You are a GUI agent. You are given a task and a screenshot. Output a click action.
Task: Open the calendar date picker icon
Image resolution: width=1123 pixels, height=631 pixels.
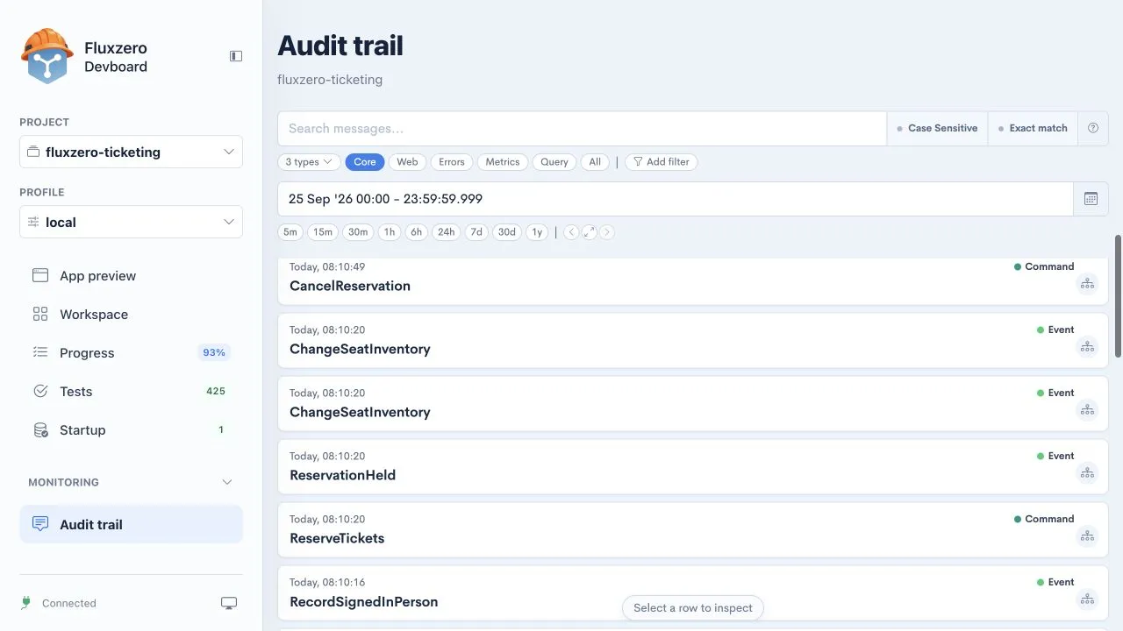1091,199
